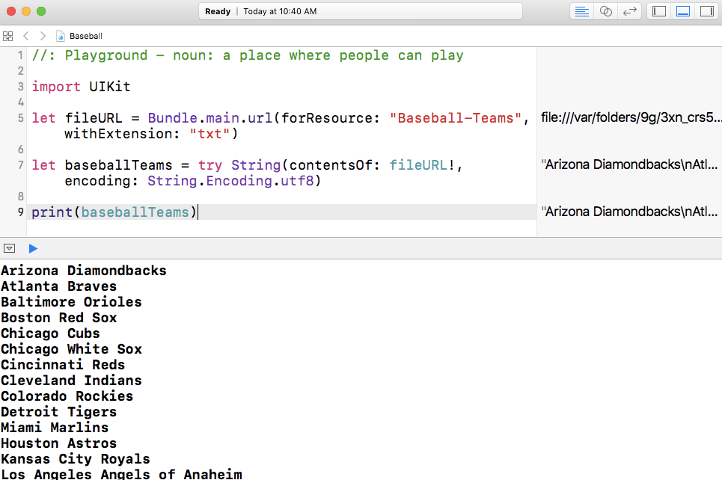Go forward using the jump bar arrow
This screenshot has height=480, width=722.
click(x=43, y=36)
